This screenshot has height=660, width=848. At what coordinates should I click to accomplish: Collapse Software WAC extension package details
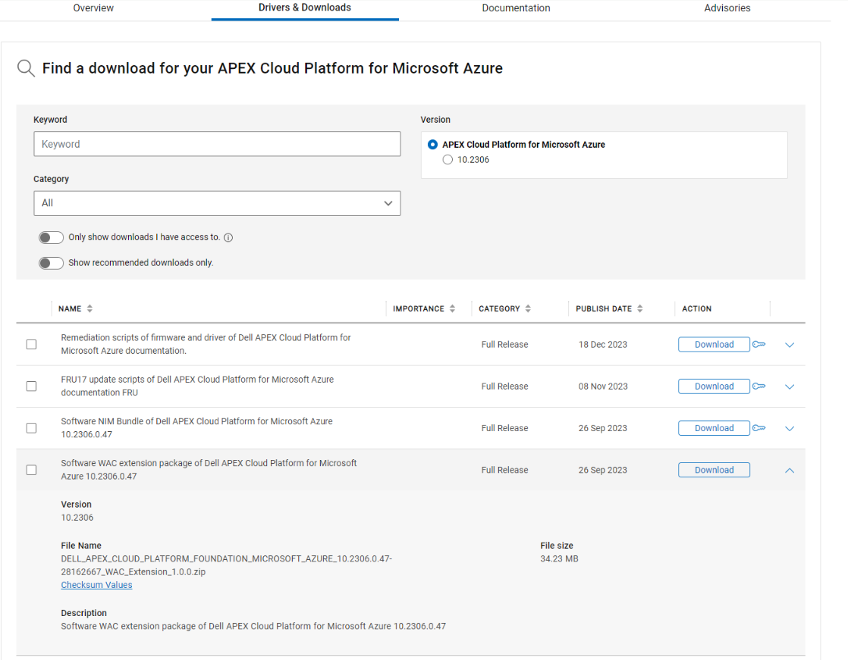(x=790, y=471)
